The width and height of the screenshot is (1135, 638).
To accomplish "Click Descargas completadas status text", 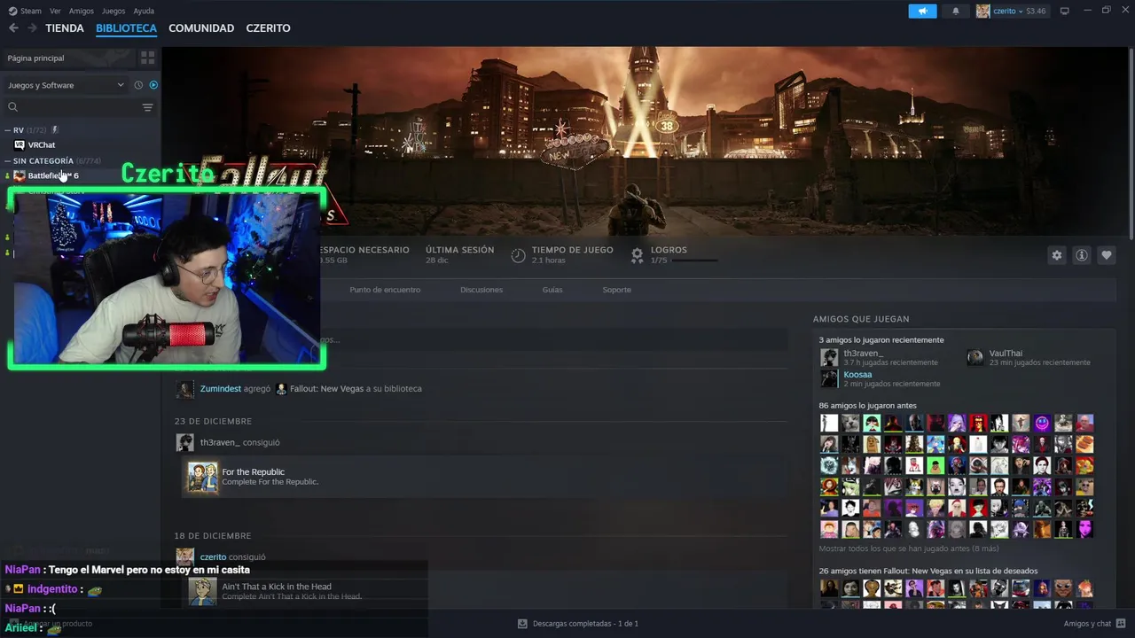I will click(x=585, y=624).
